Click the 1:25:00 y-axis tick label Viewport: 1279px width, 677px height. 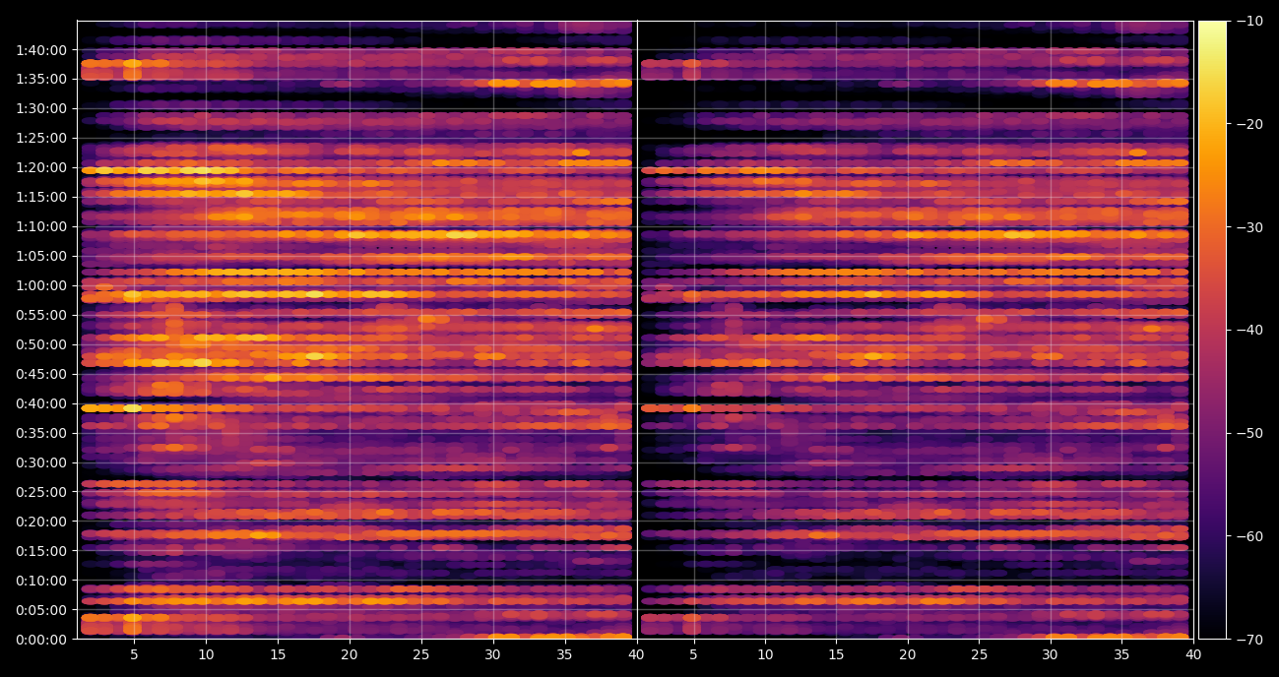click(x=43, y=139)
